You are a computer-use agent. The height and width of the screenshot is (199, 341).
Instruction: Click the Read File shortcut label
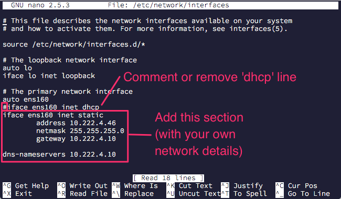[x=88, y=194]
